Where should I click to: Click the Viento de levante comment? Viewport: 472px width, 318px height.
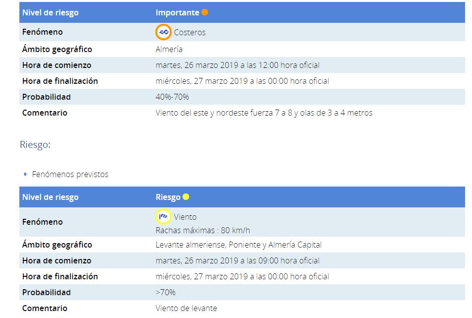tap(186, 309)
